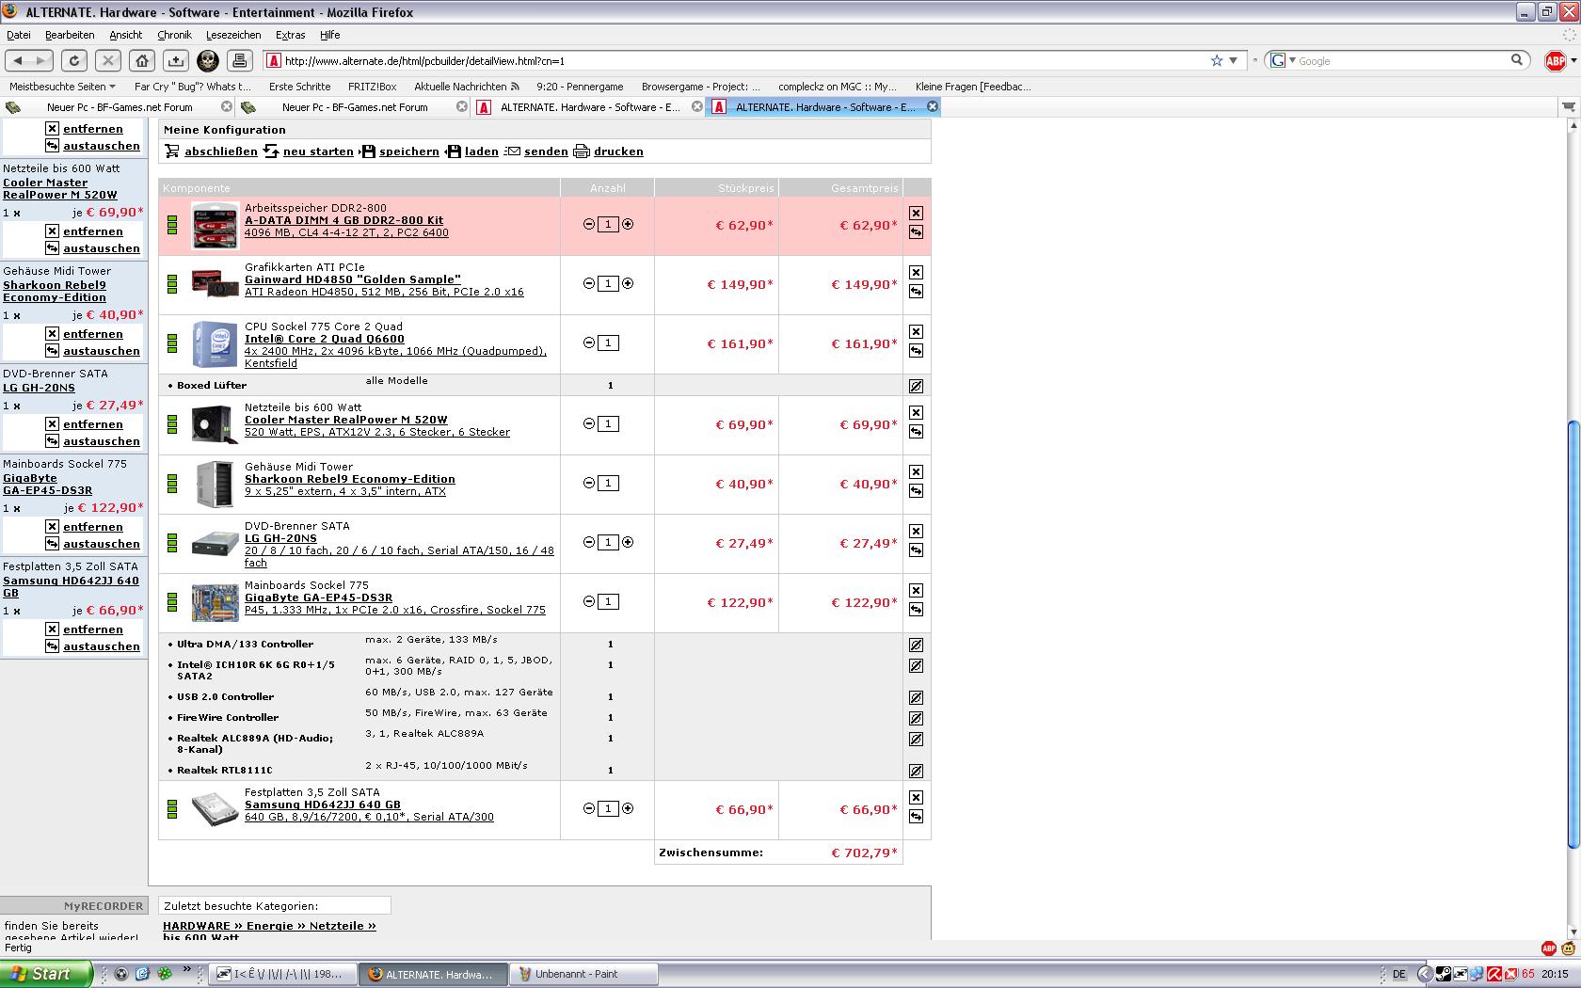Decrease Gainward HD4850 quantity with minus icon
This screenshot has height=988, width=1581.
(589, 283)
